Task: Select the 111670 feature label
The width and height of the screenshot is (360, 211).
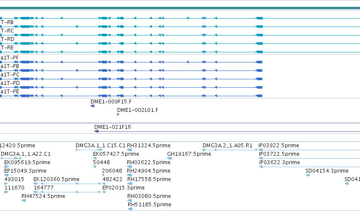Action: pos(14,188)
